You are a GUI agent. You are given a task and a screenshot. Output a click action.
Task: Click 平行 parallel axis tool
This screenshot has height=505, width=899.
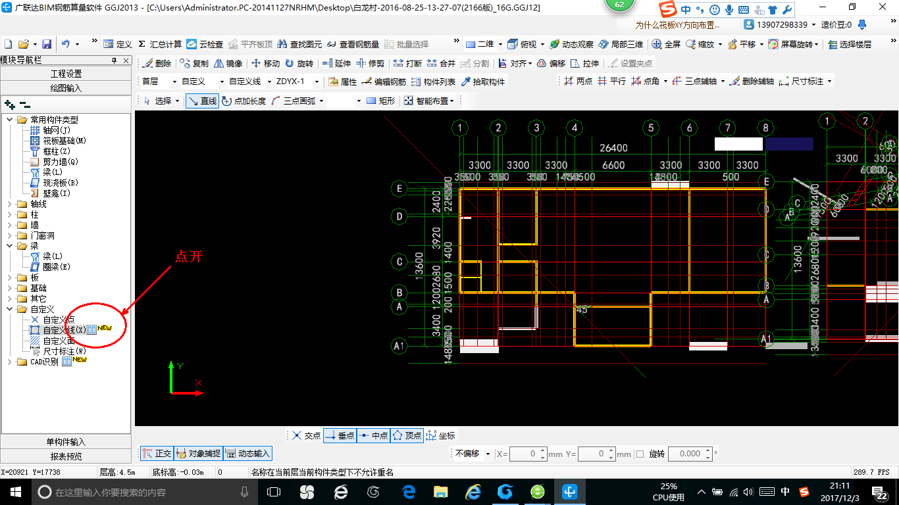click(611, 82)
